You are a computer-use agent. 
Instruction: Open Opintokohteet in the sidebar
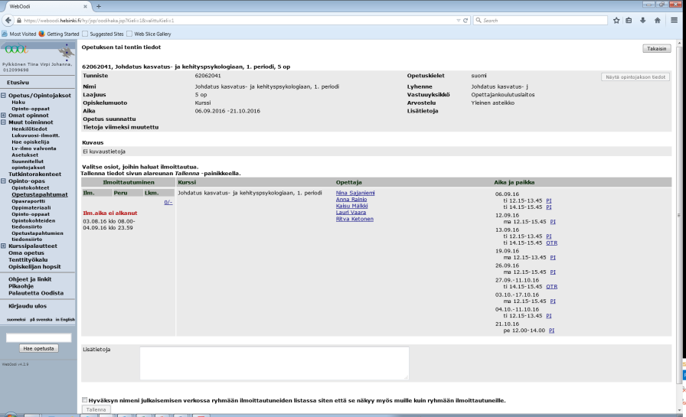coord(30,188)
